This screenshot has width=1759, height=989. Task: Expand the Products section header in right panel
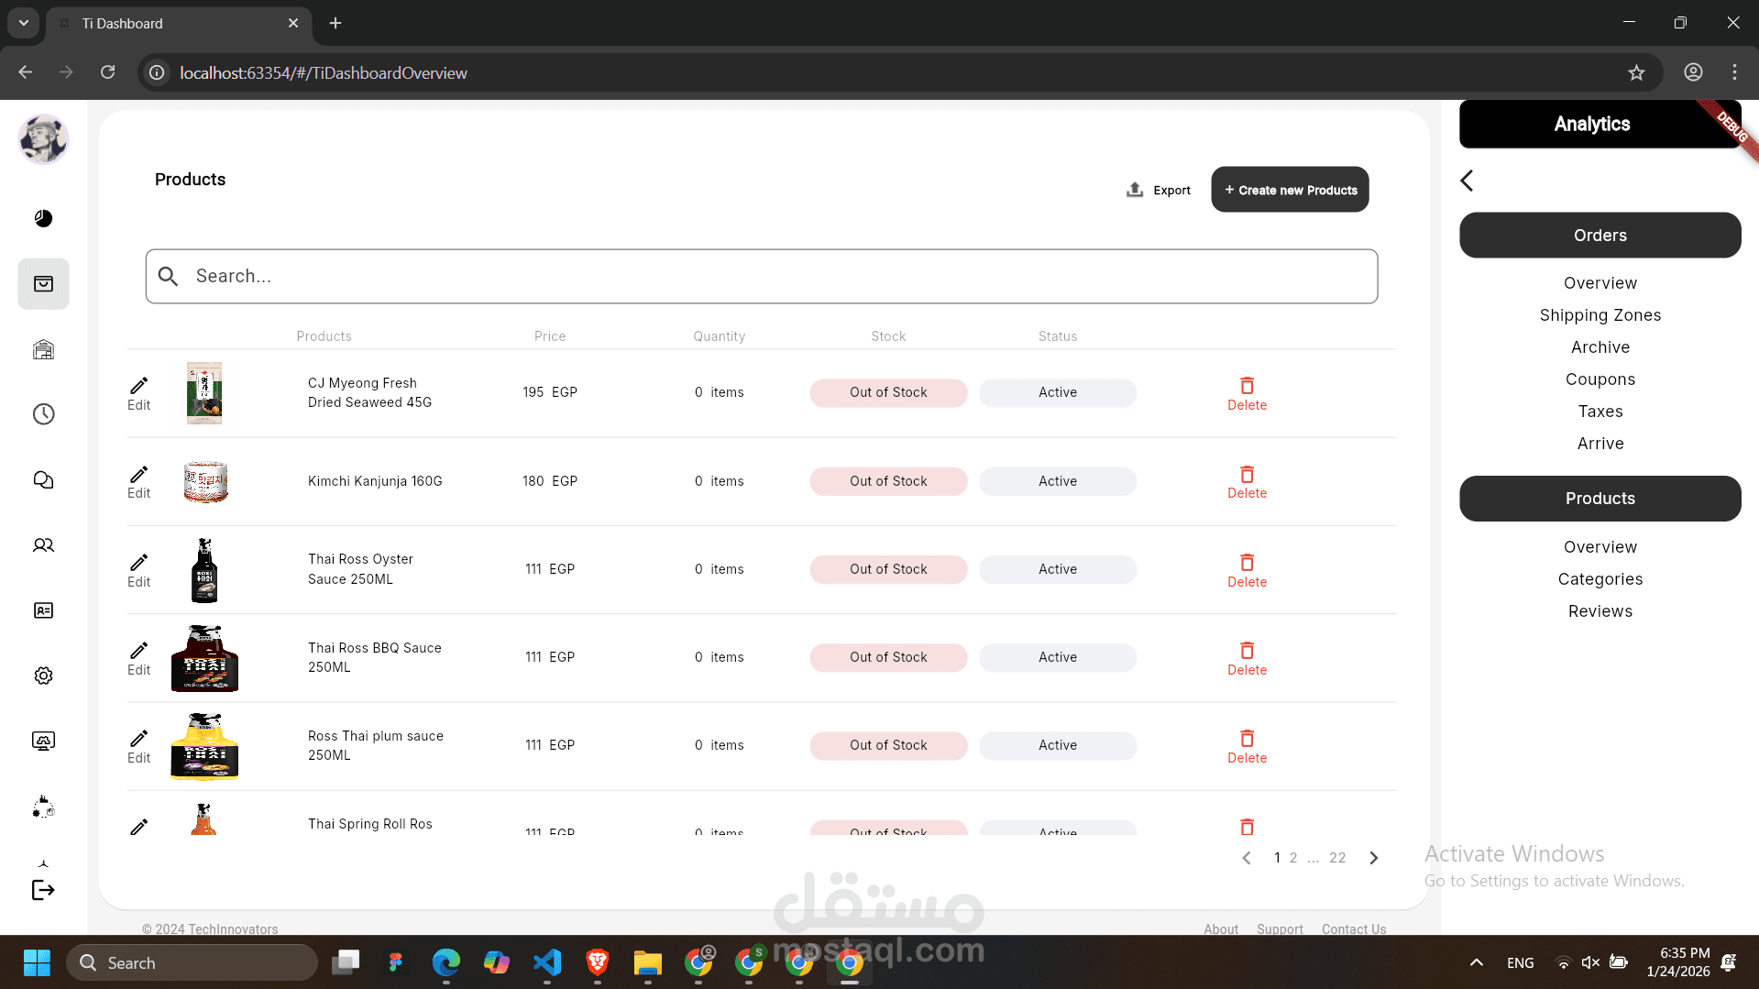(x=1600, y=499)
